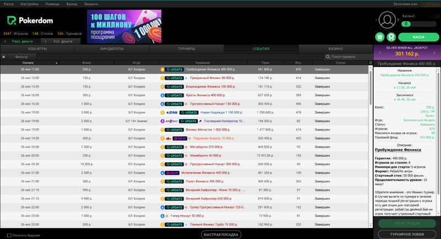This screenshot has width=441, height=239.
Task: Click the table refresh icon beside Статус column
Action: pyautogui.click(x=370, y=63)
